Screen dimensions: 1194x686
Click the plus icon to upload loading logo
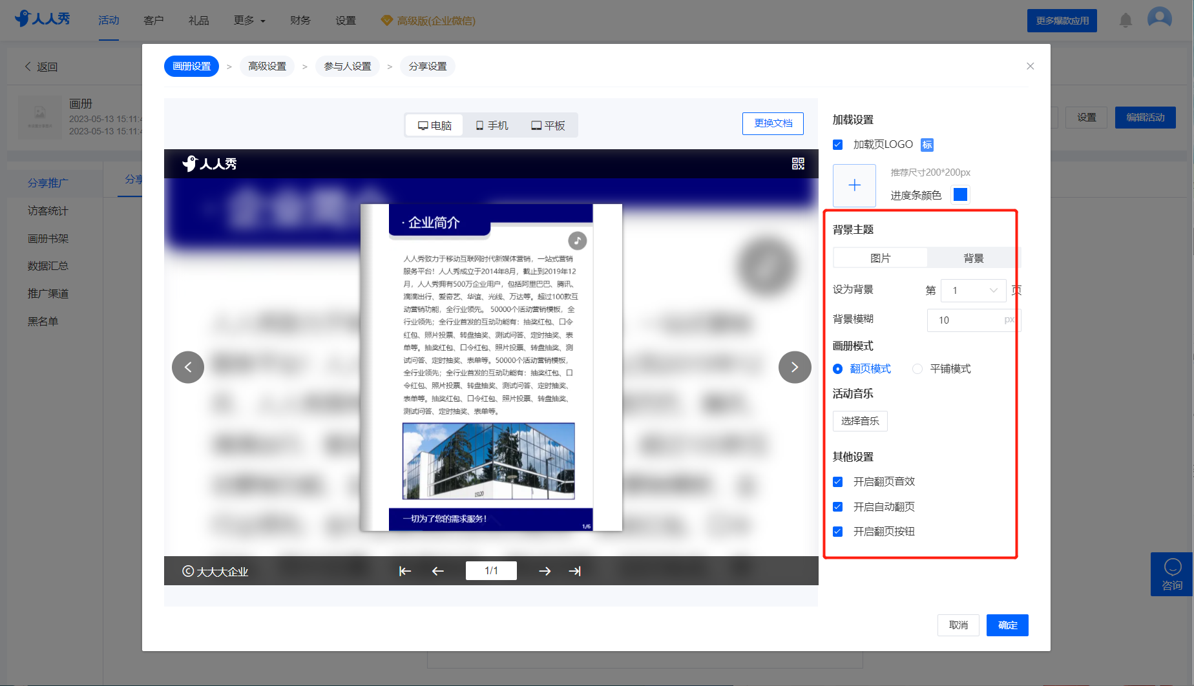854,185
